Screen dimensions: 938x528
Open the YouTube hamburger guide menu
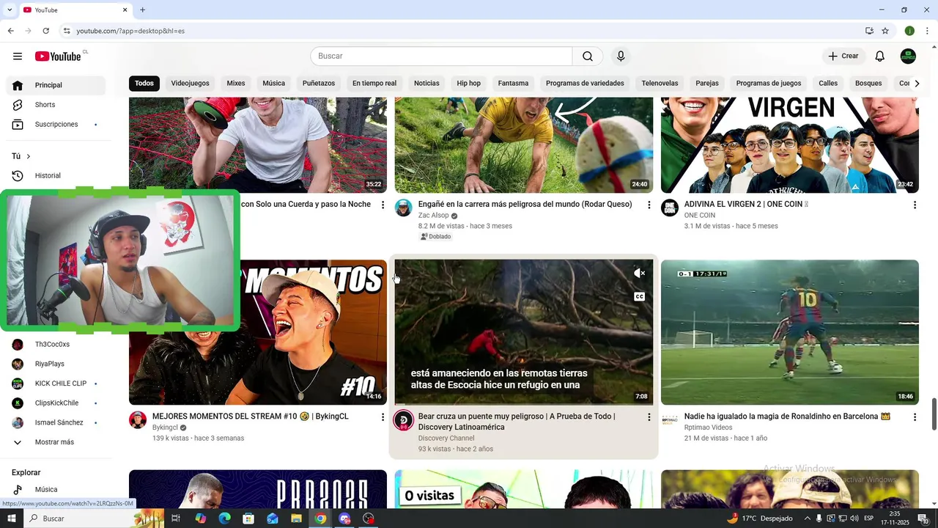pos(18,56)
